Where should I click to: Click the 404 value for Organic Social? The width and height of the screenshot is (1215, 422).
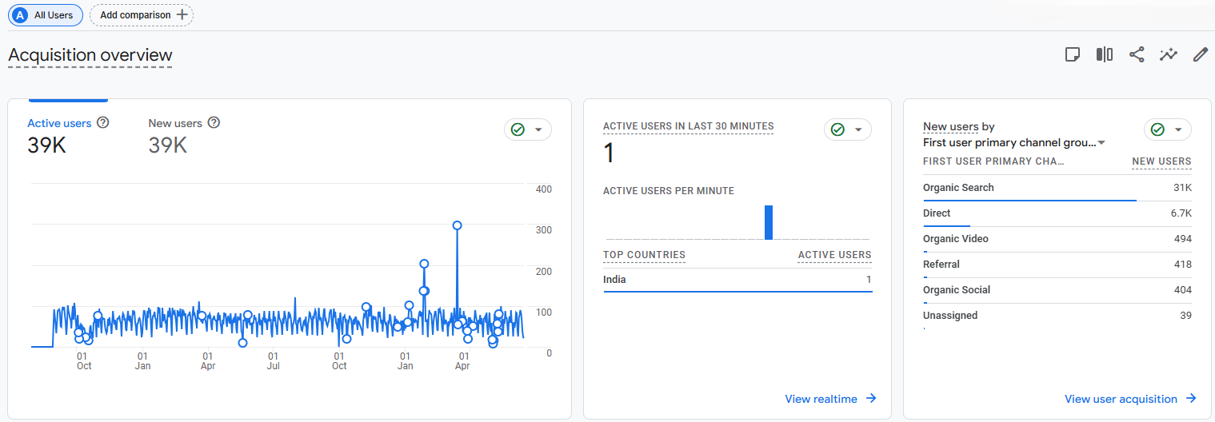pos(1183,290)
